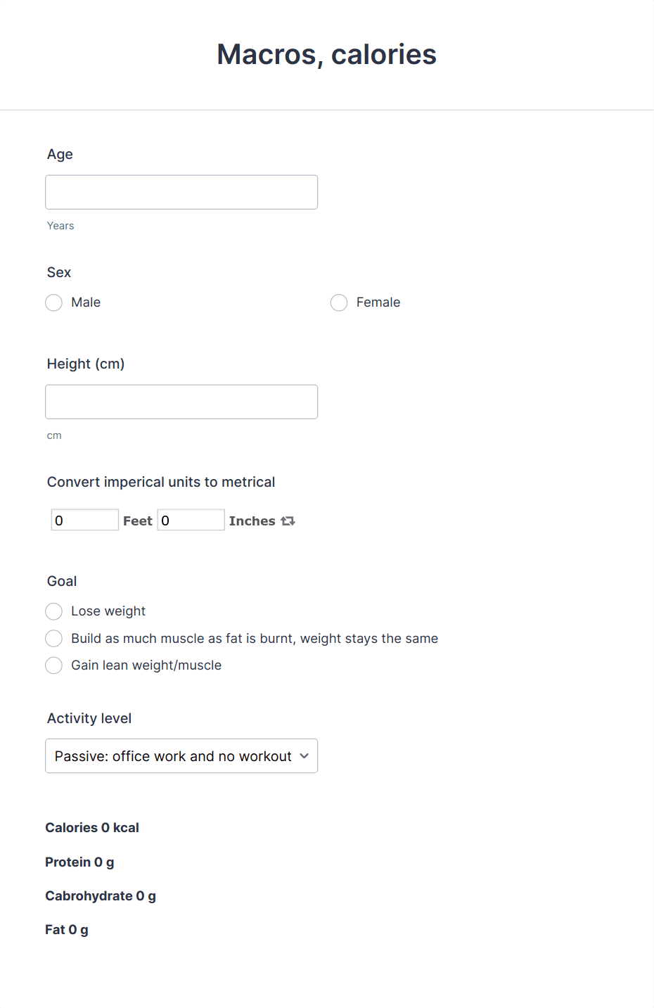Click the Convert imperical units to metrical heading

coord(160,482)
